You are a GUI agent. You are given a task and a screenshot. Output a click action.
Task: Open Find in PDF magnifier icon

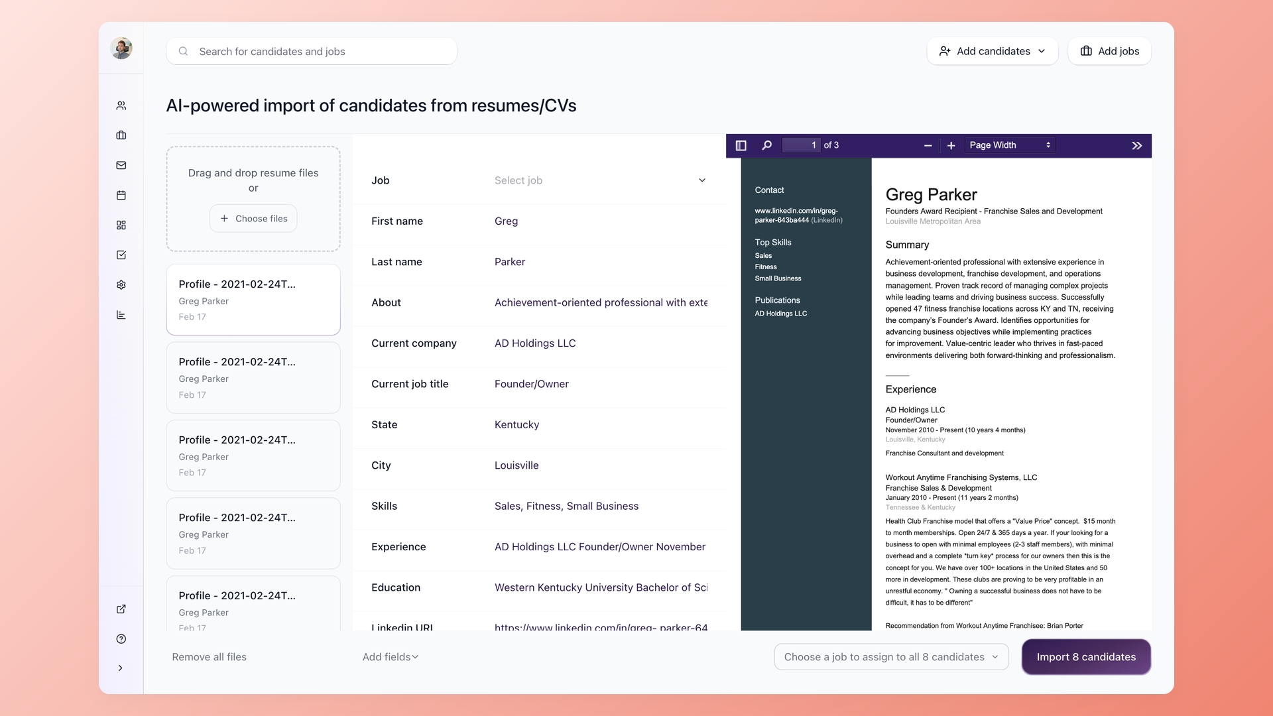[x=767, y=145]
